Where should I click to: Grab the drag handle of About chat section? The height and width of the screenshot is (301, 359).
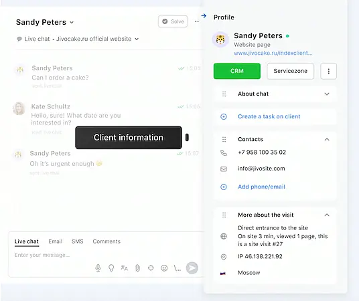click(224, 94)
